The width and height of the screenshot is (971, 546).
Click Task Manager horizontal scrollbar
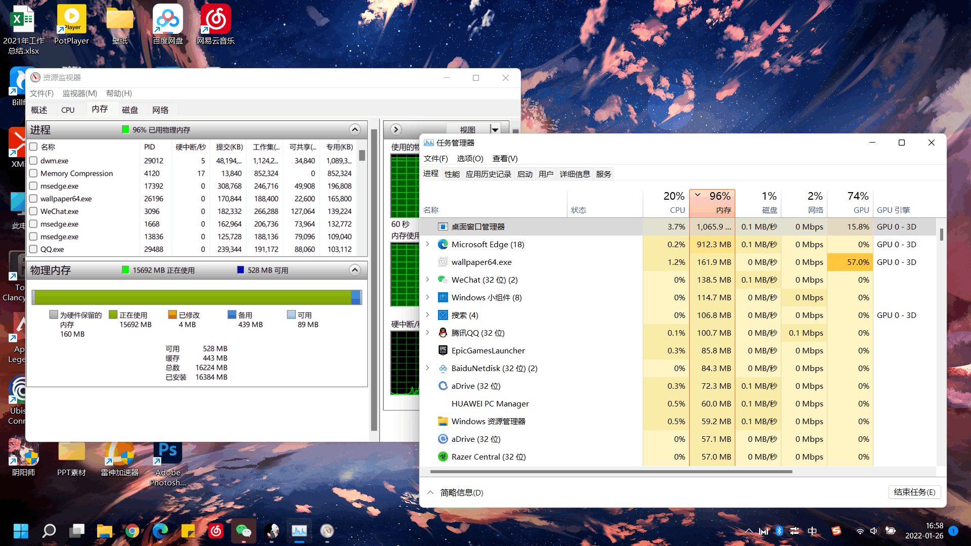(x=611, y=472)
